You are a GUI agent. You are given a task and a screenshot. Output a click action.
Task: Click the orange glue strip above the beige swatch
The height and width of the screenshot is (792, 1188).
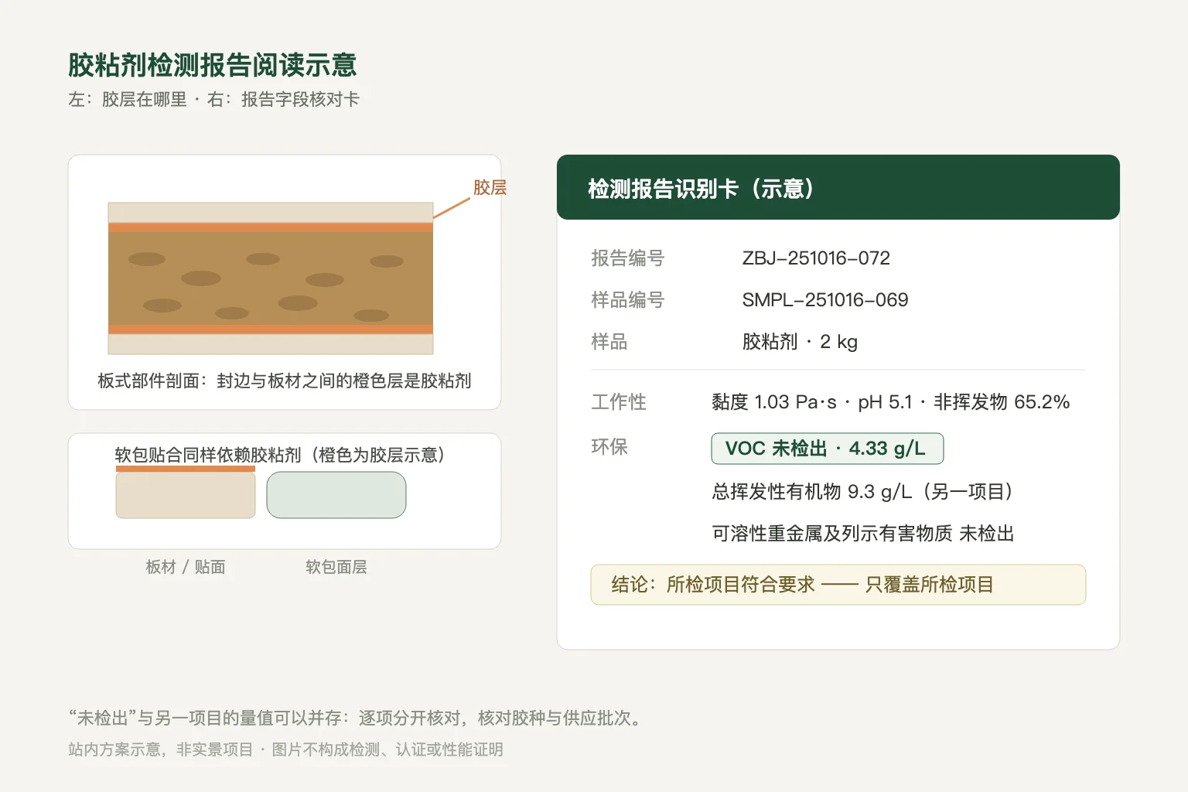point(186,469)
